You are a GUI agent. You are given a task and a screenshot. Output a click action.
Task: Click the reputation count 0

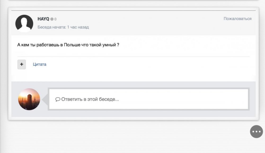(55, 19)
